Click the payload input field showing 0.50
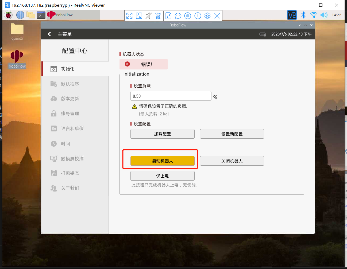 pos(171,96)
